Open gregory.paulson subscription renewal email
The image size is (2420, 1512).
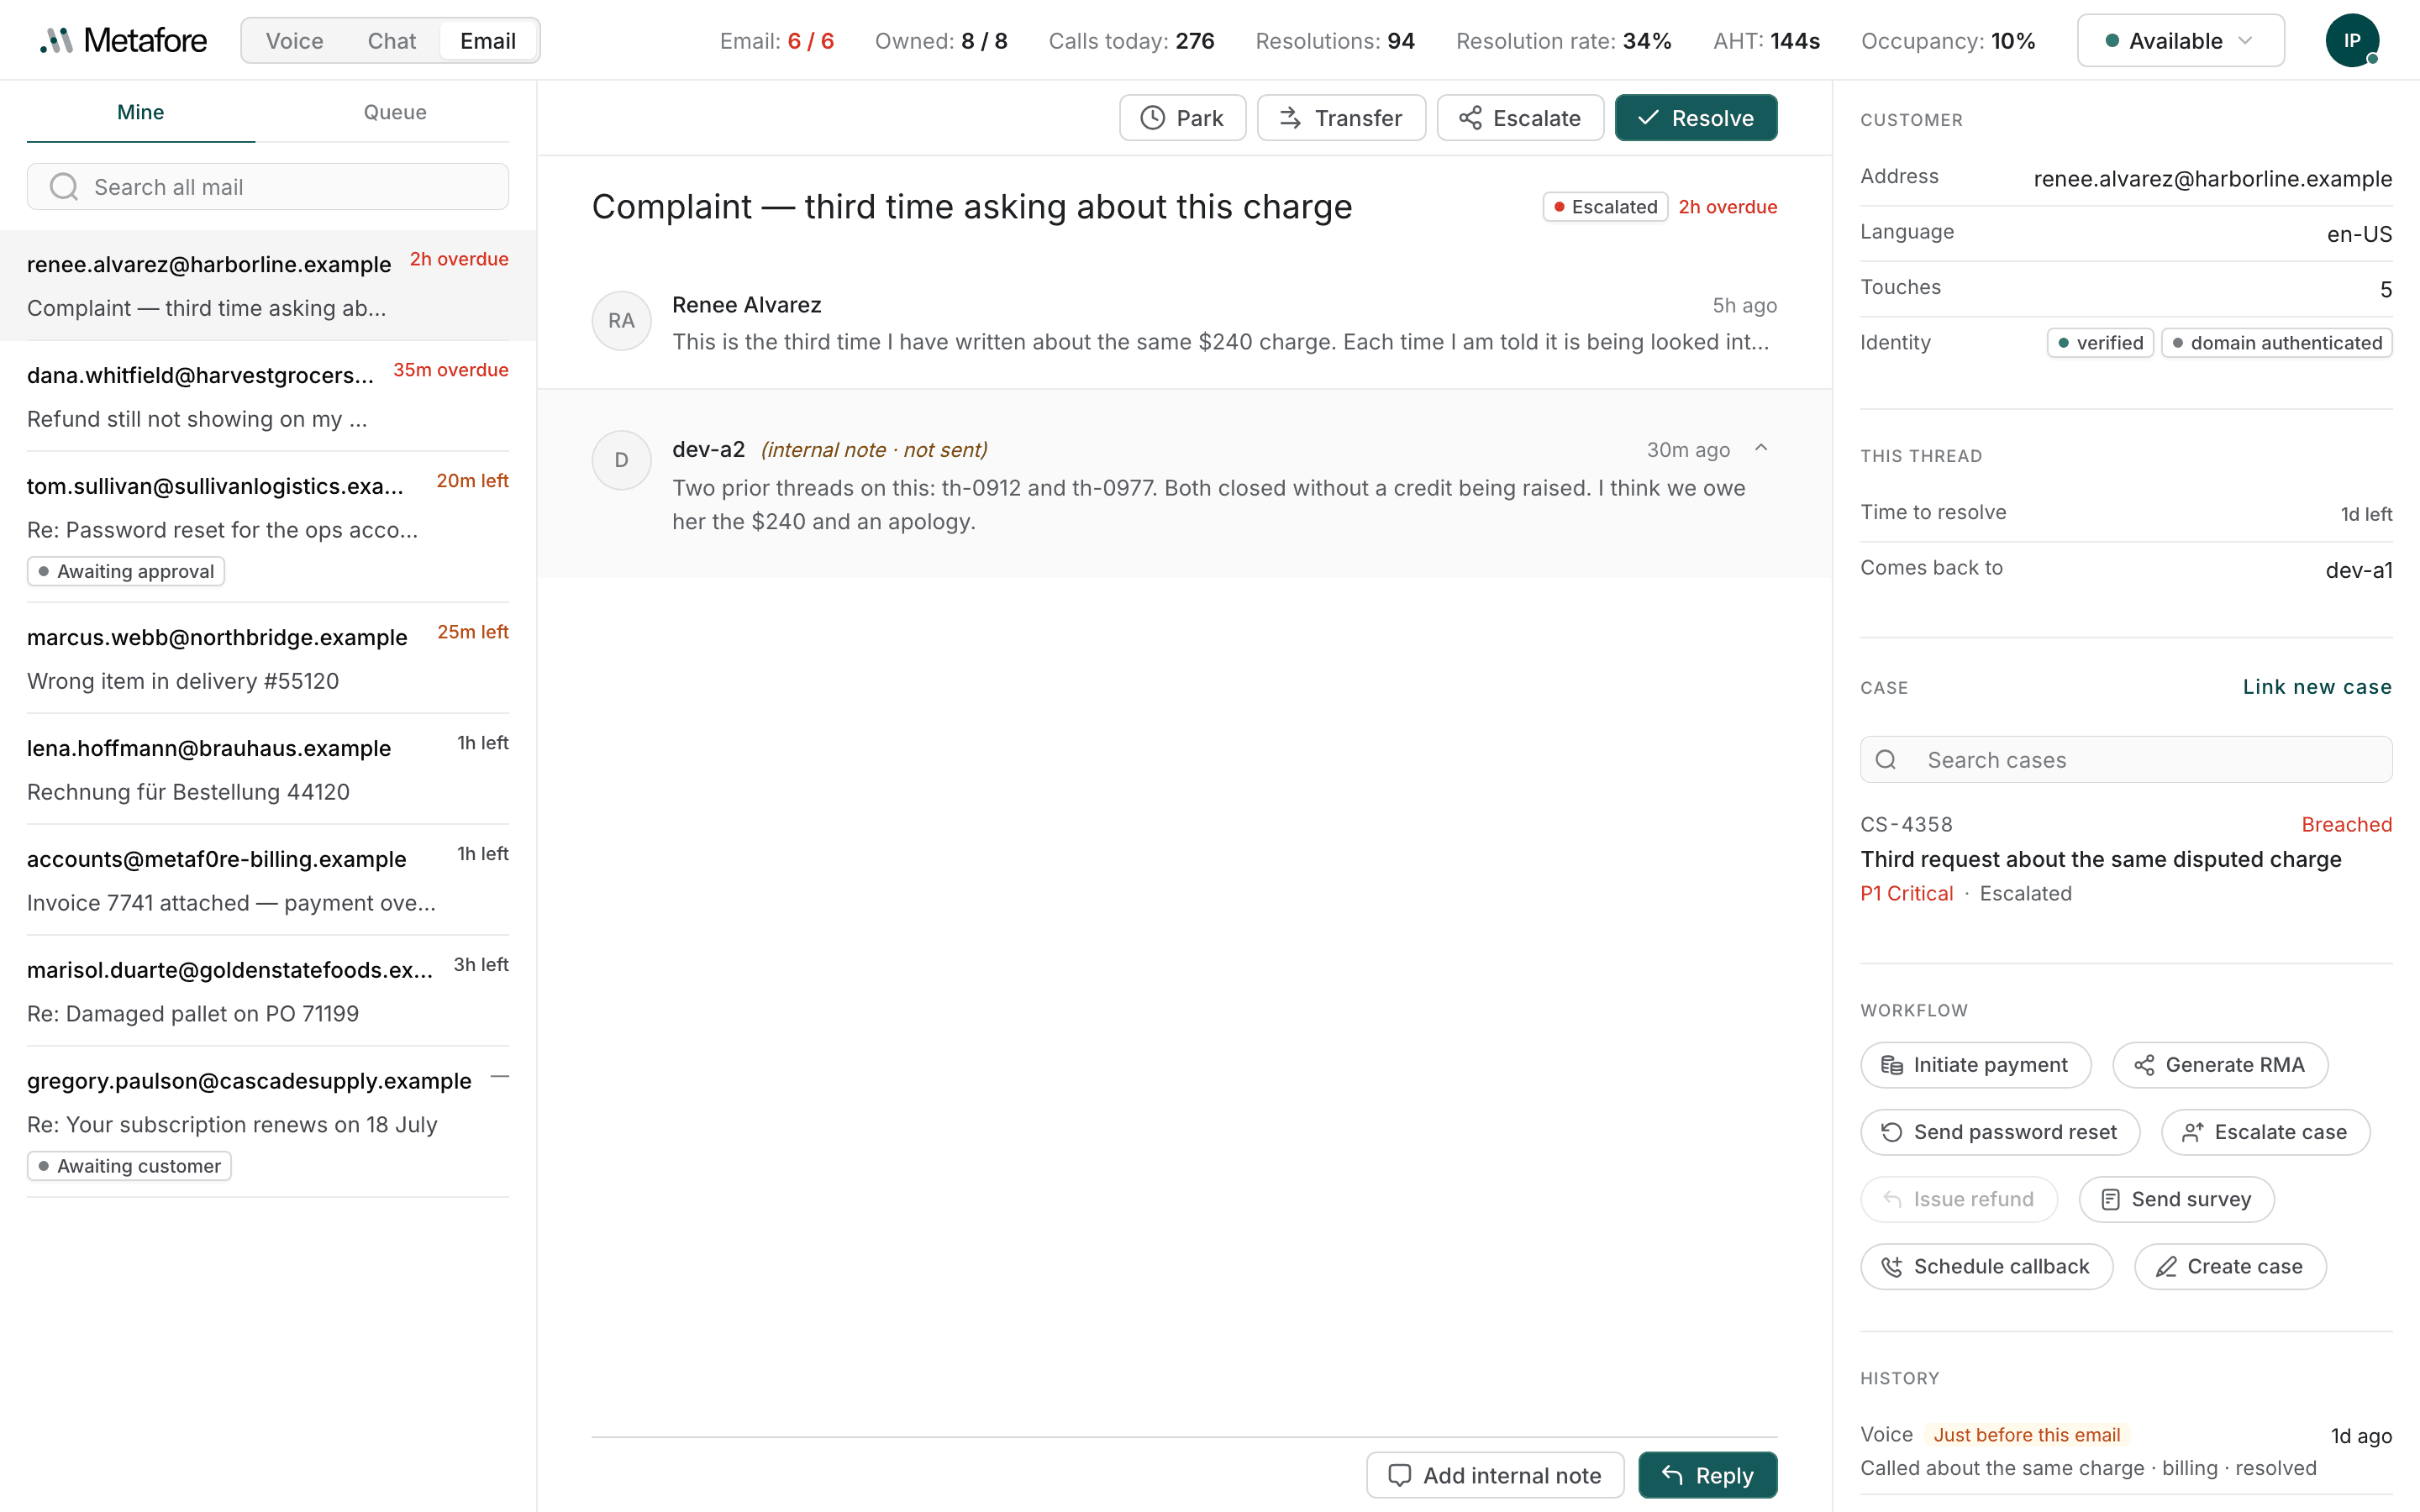[x=268, y=1122]
